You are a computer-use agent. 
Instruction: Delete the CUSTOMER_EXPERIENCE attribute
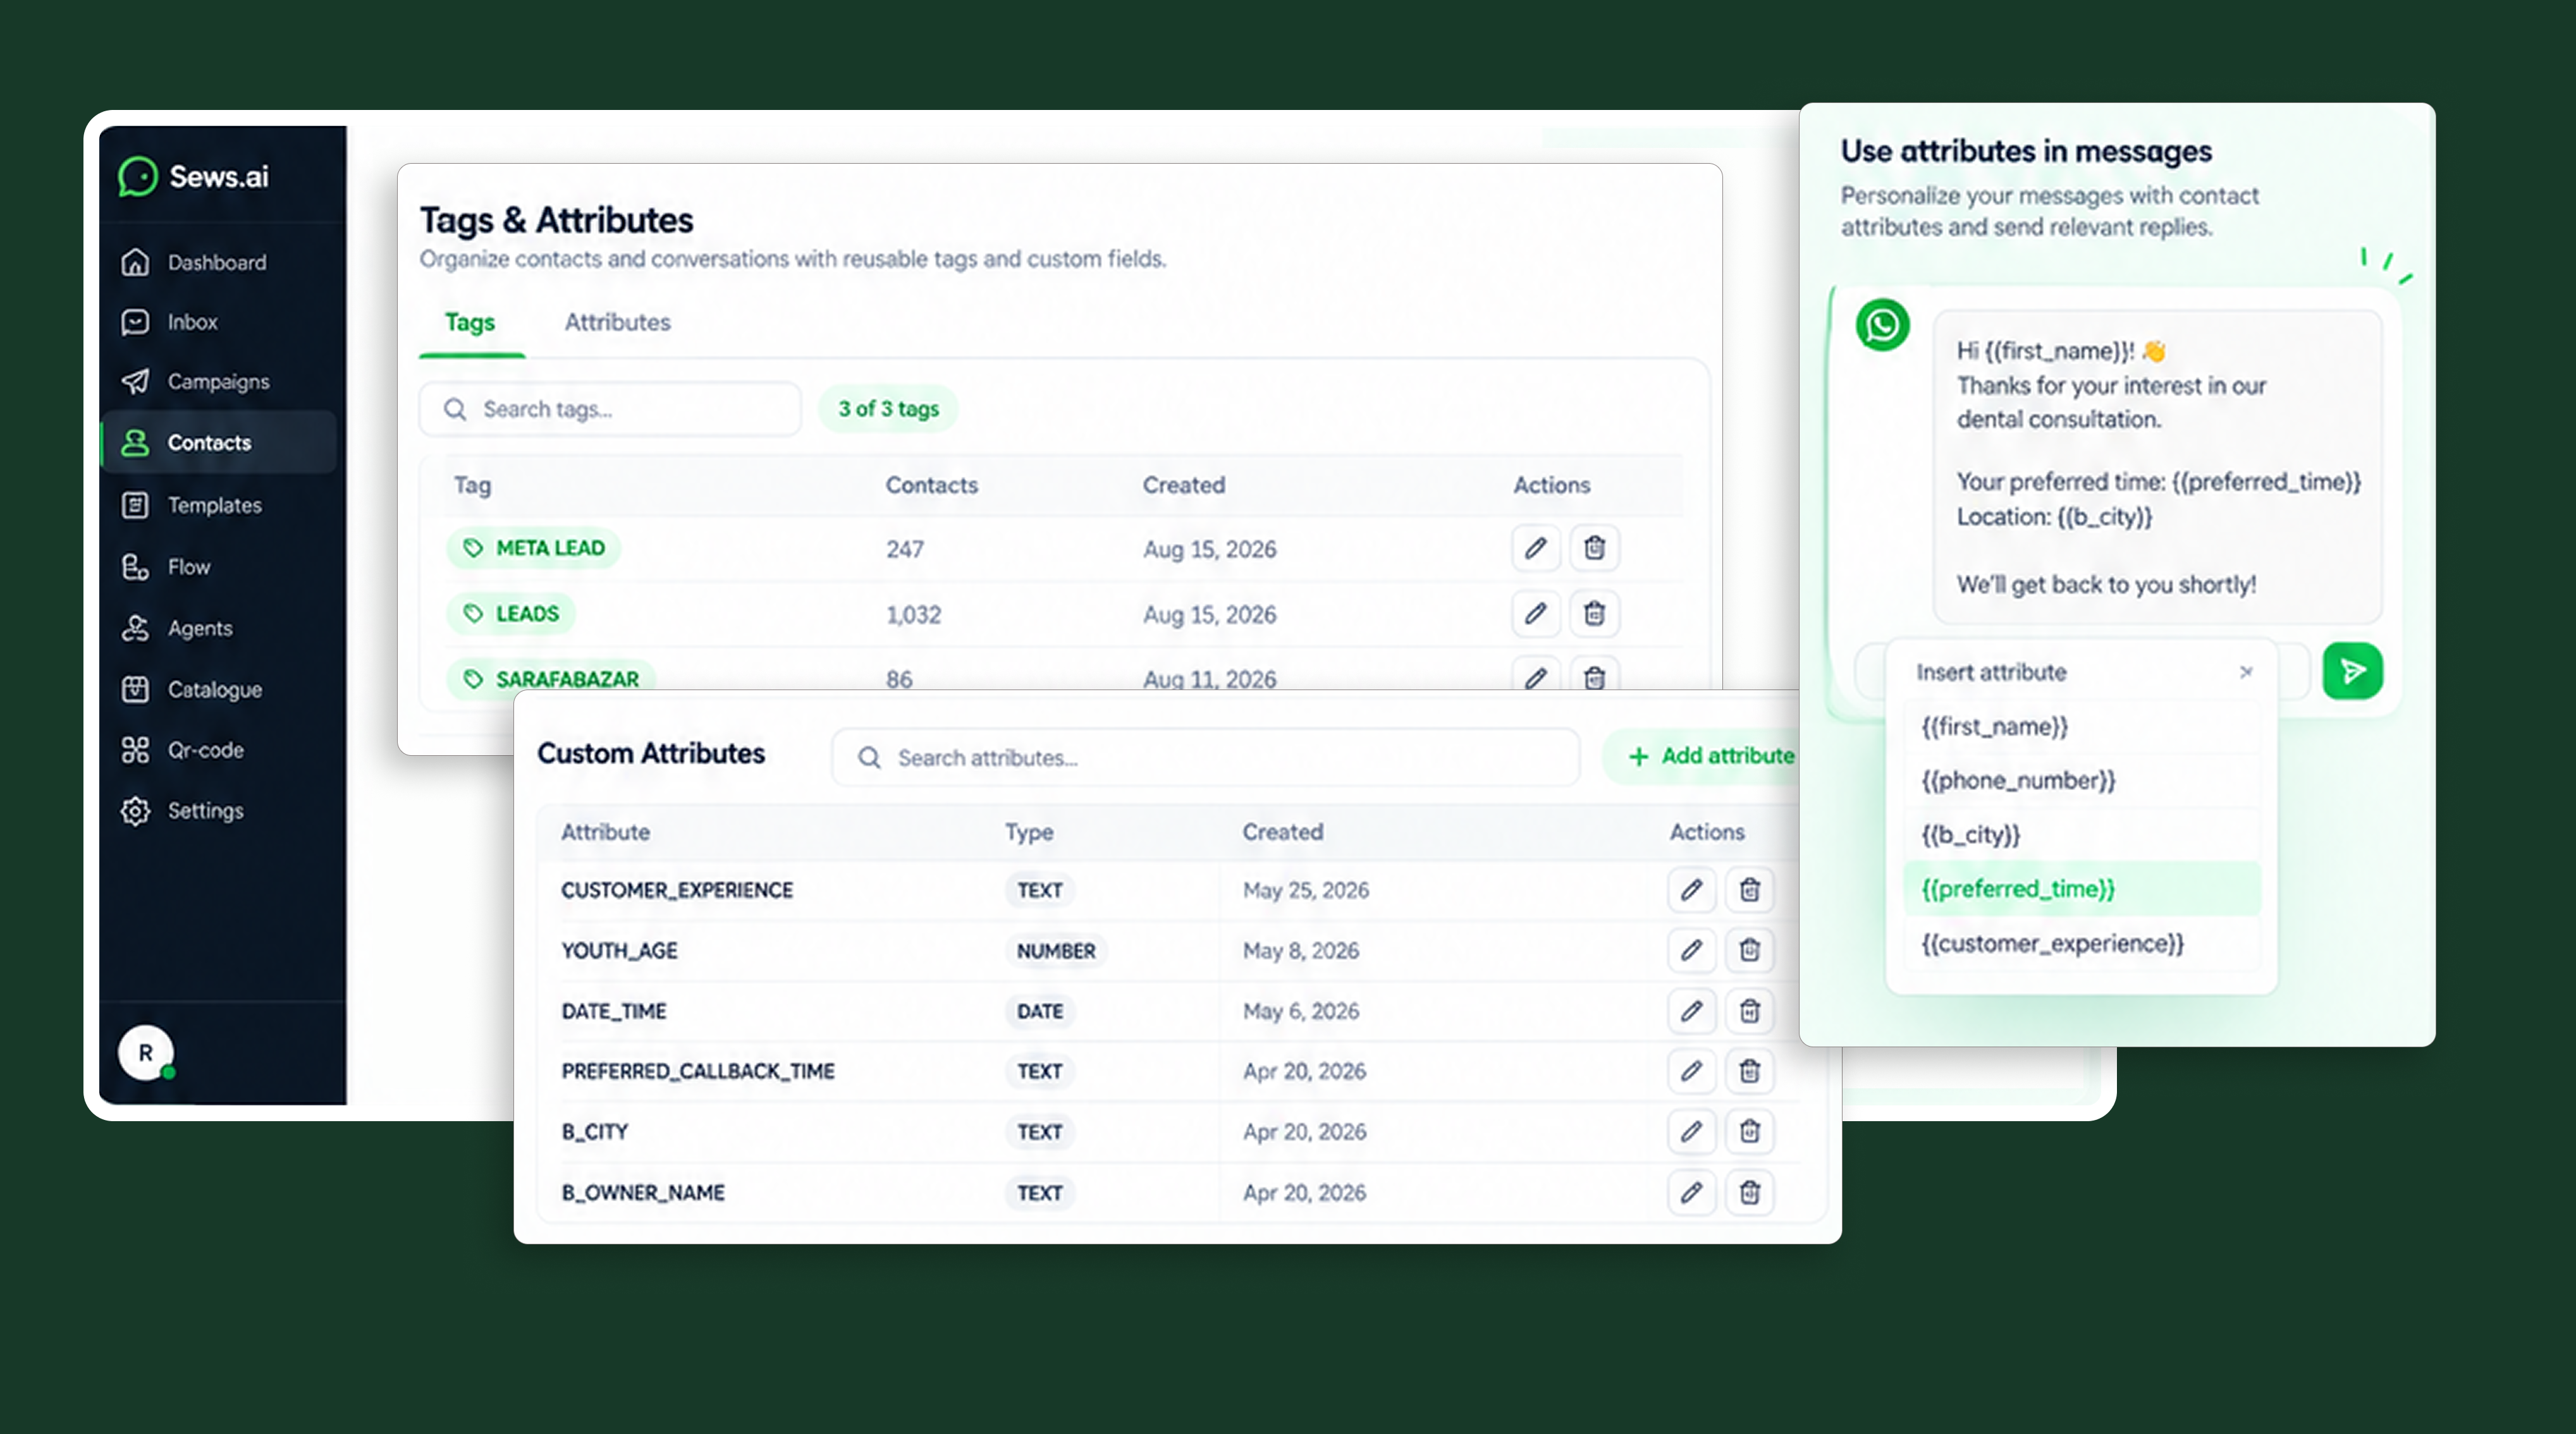click(x=1749, y=889)
